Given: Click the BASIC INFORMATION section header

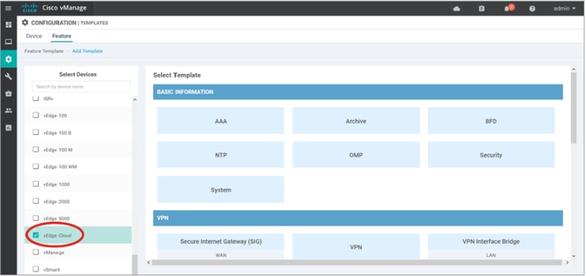Looking at the screenshot, I should 358,92.
